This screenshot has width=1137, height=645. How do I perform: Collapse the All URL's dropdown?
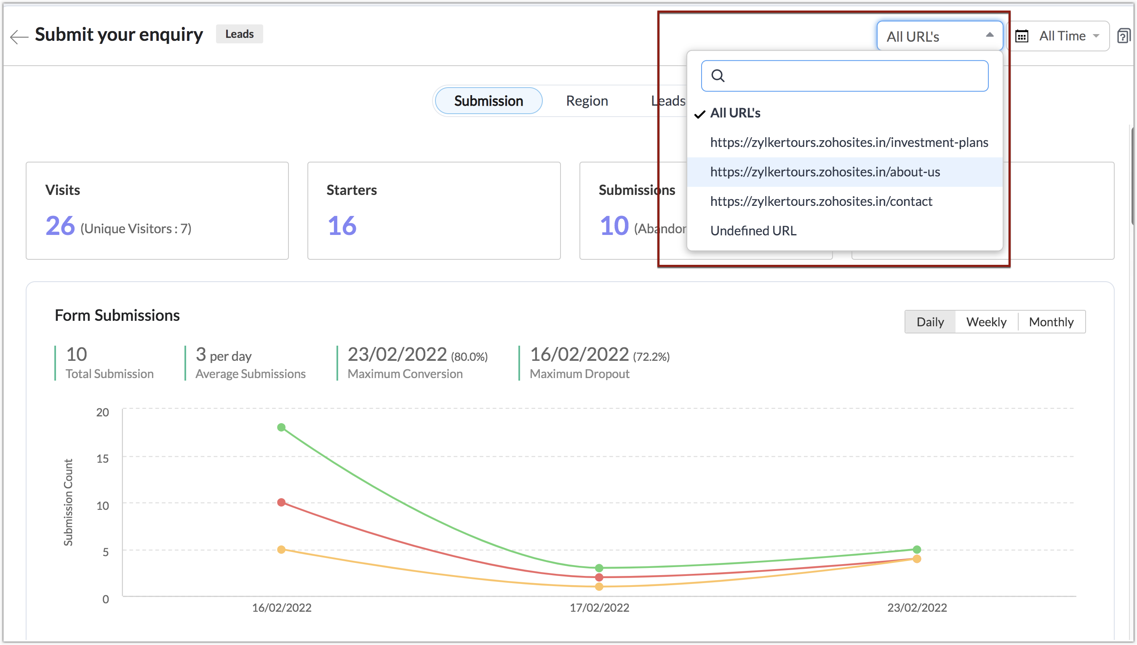(x=939, y=36)
